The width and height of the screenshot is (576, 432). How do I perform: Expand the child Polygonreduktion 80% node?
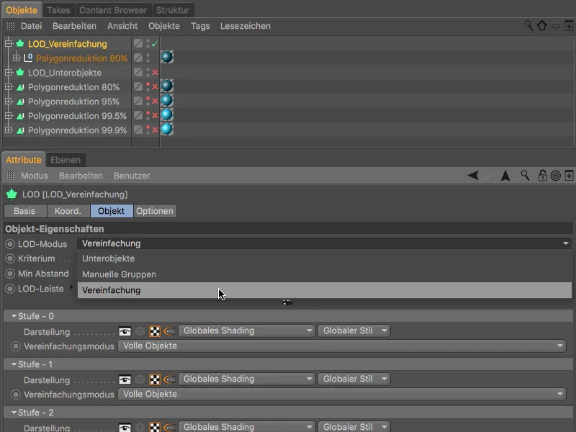pos(16,58)
